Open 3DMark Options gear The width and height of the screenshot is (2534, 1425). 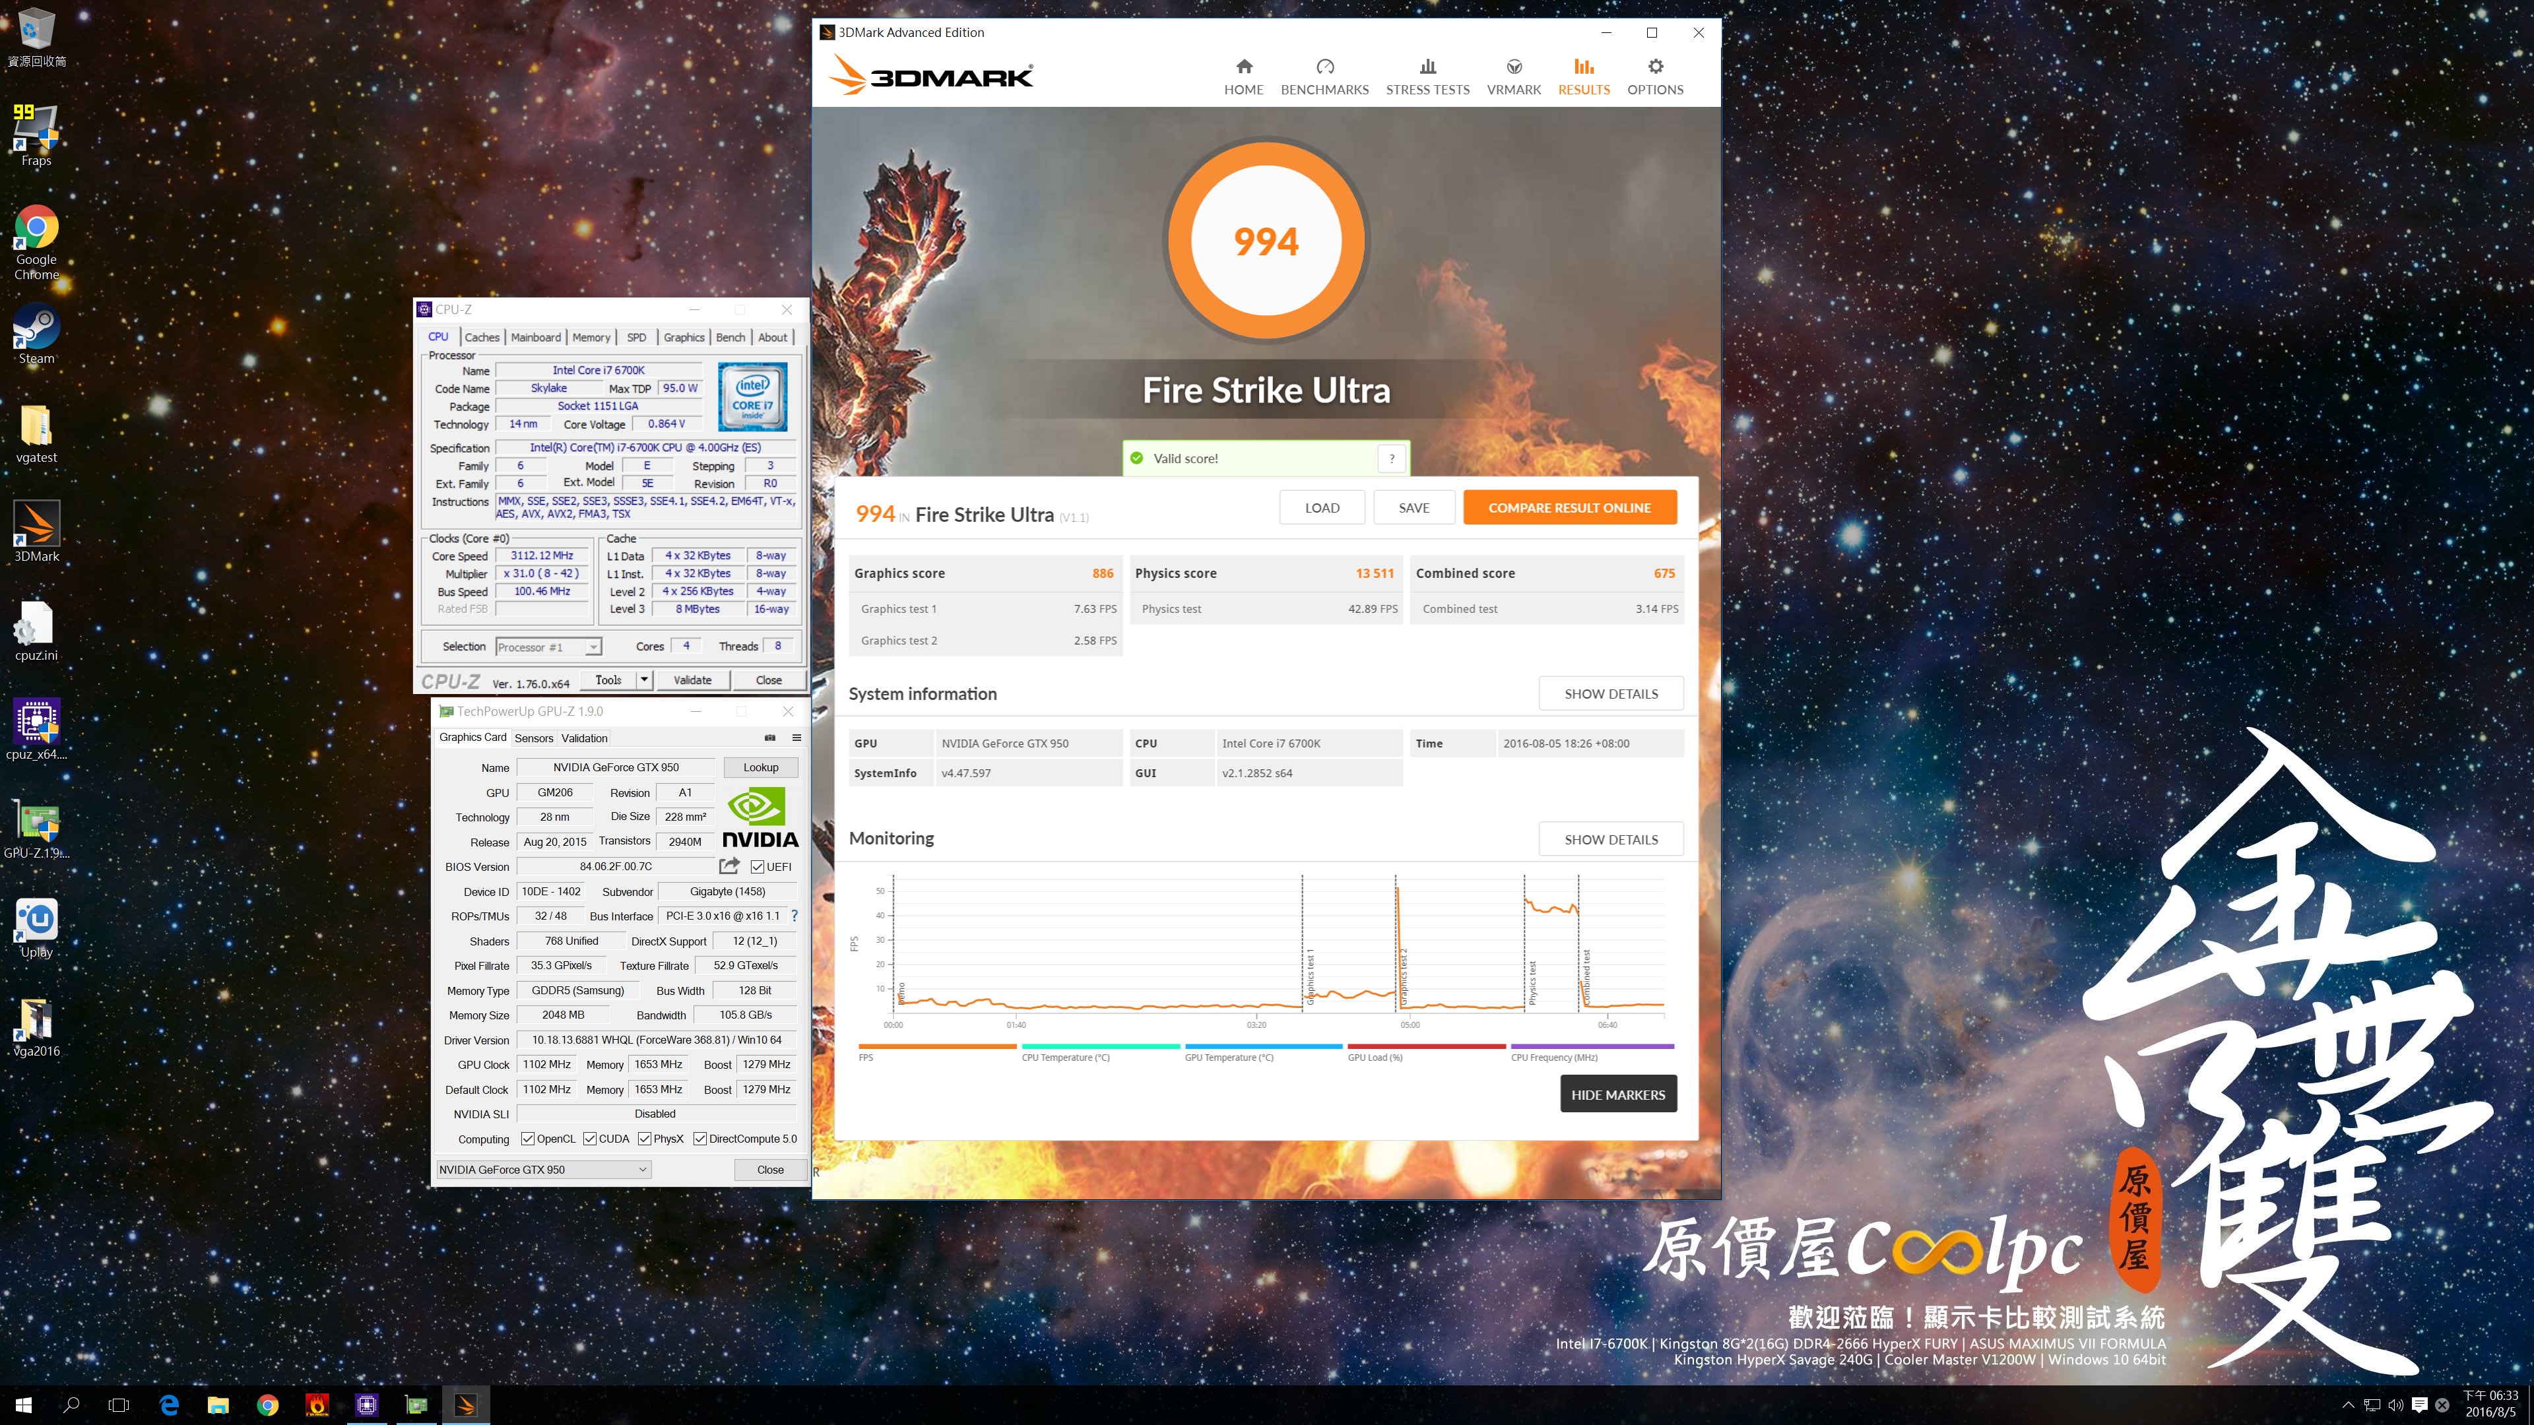(x=1654, y=77)
